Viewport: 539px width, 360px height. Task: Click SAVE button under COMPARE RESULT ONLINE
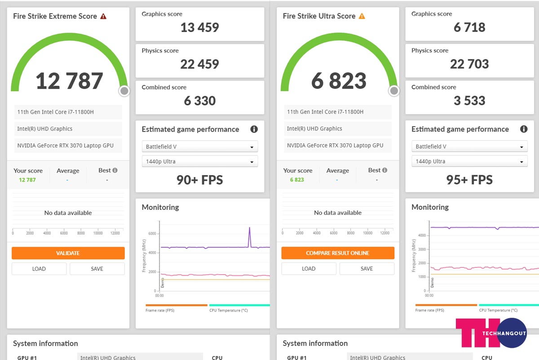click(x=367, y=269)
